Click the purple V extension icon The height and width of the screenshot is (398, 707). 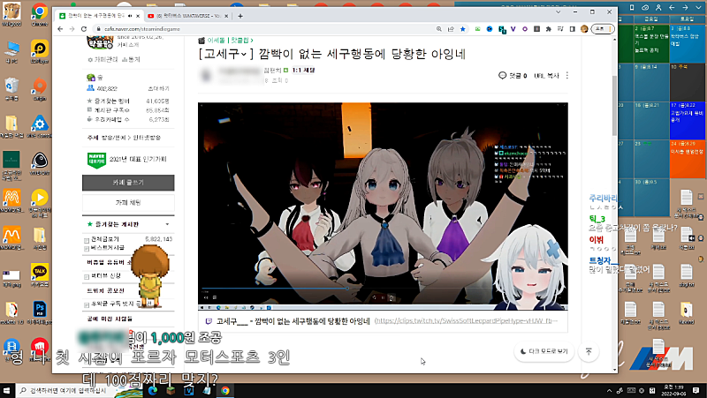(513, 29)
